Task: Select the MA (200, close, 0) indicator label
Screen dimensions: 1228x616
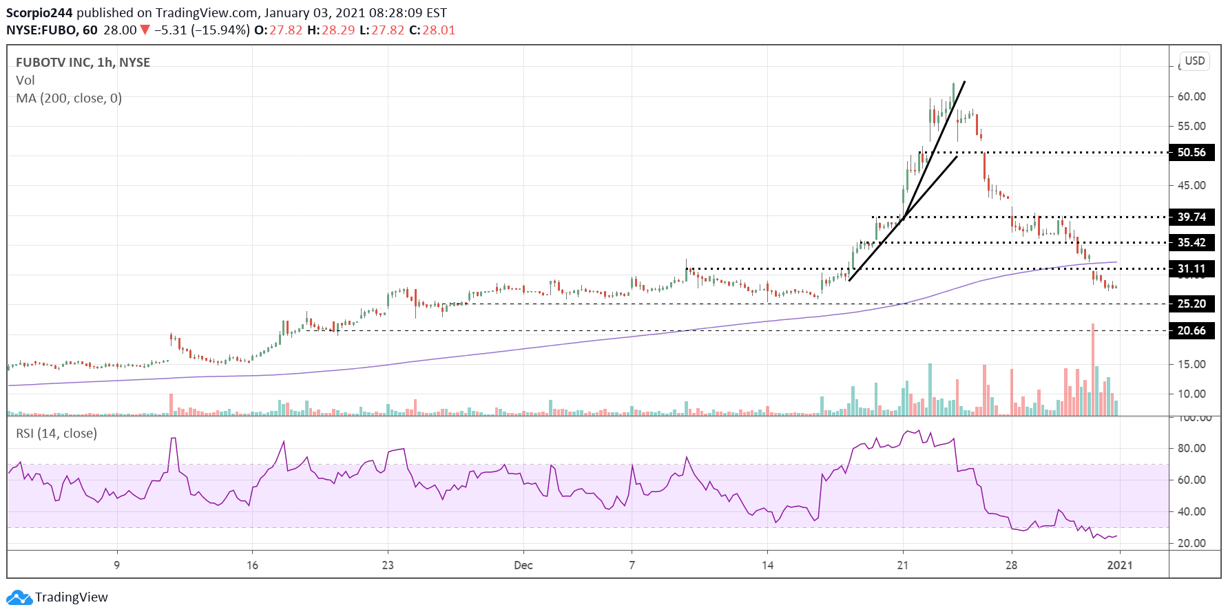Action: 69,98
